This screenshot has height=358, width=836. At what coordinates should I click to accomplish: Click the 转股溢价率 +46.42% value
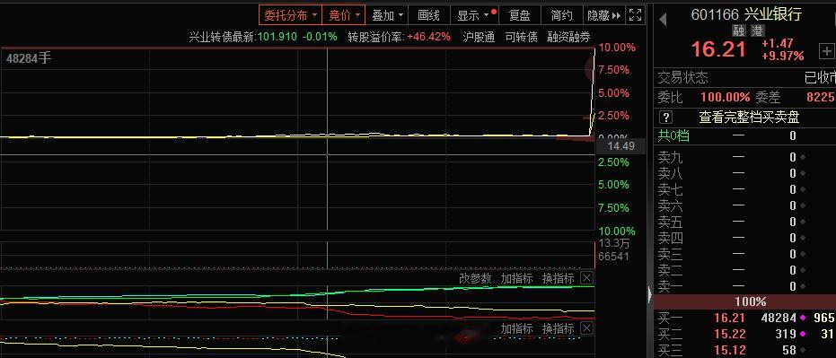pos(428,37)
